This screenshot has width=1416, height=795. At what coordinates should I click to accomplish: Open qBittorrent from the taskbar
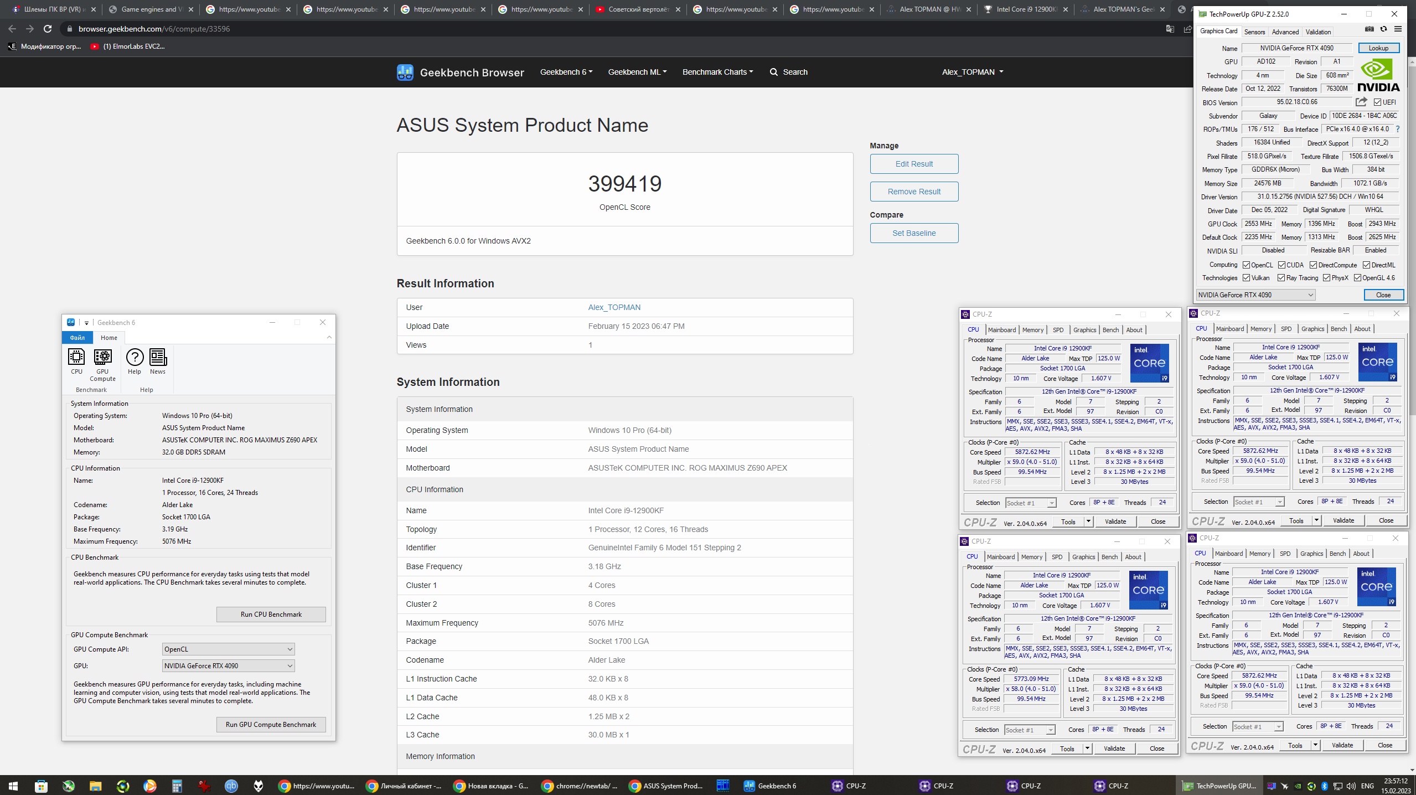tap(231, 786)
